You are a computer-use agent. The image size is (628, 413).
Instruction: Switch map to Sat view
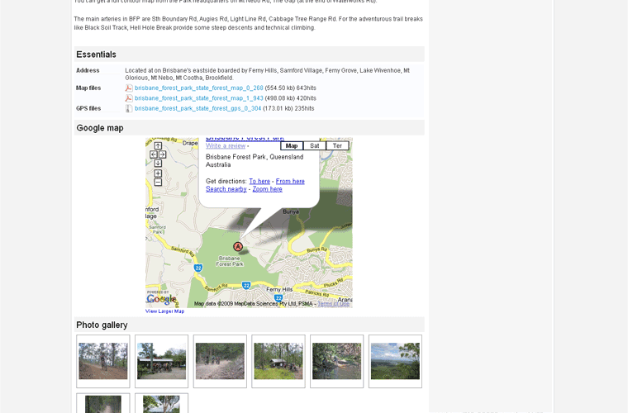(x=314, y=145)
